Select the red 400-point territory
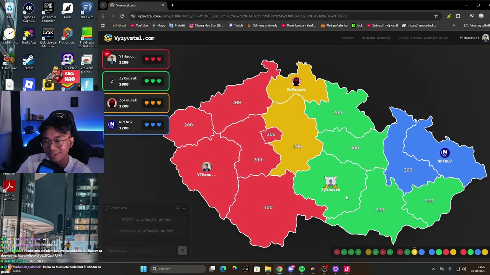The width and height of the screenshot is (490, 275). point(268,207)
